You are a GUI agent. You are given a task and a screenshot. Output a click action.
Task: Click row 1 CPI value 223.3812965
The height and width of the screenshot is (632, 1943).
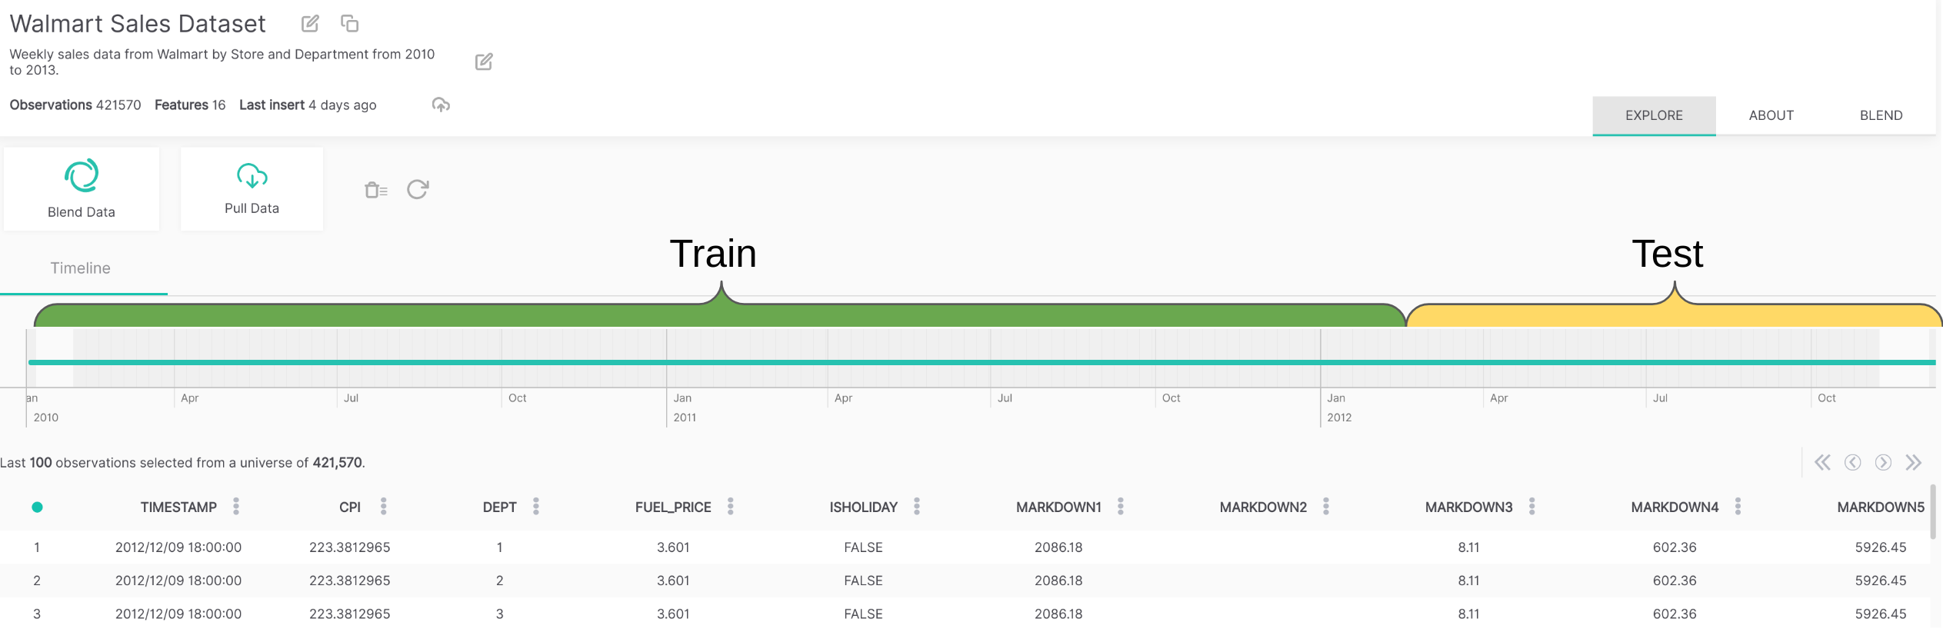(x=350, y=547)
